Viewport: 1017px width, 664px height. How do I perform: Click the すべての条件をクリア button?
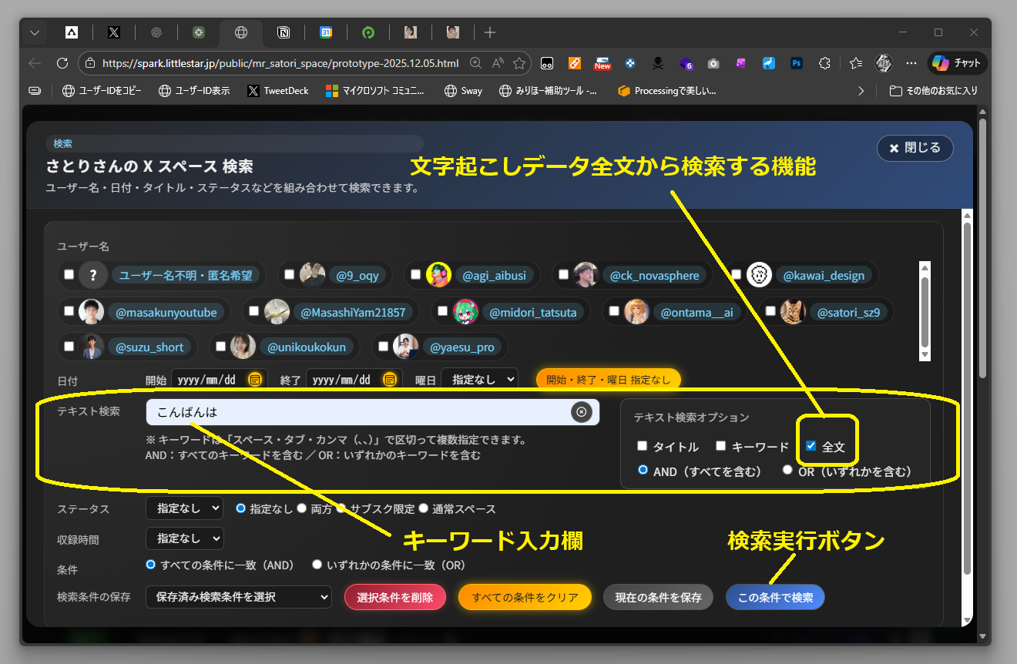525,597
